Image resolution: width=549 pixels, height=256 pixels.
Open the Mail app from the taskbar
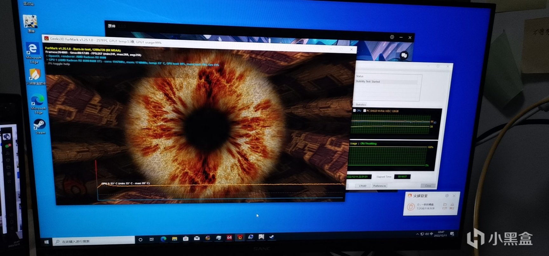coord(197,238)
